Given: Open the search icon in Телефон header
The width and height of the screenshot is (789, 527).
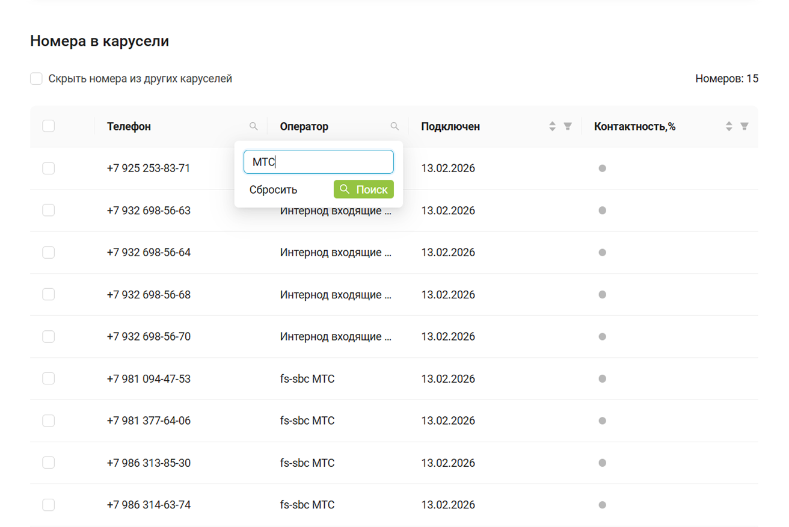Looking at the screenshot, I should 254,126.
